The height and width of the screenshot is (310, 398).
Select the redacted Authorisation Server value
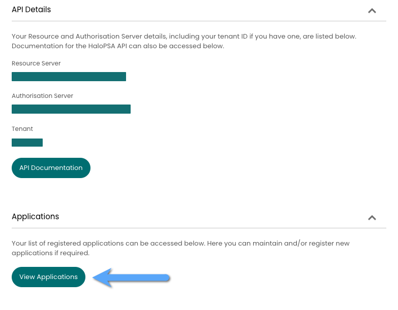(x=71, y=109)
